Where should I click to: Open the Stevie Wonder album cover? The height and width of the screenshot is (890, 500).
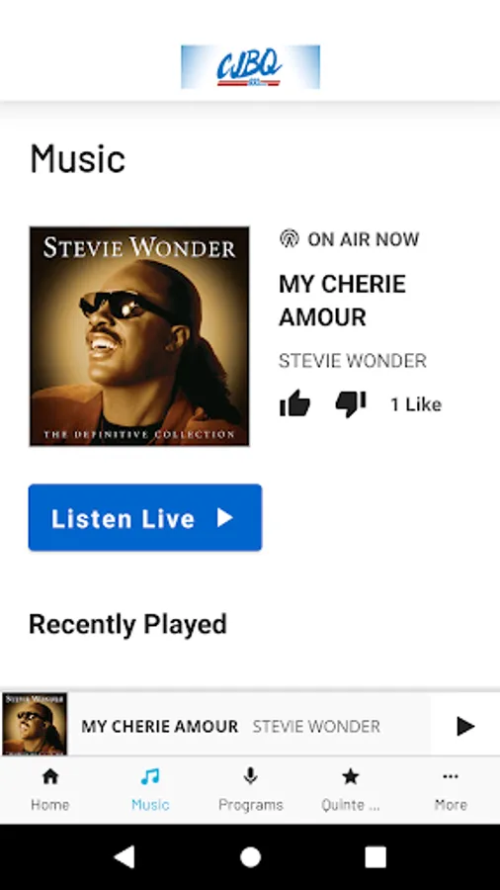[139, 336]
